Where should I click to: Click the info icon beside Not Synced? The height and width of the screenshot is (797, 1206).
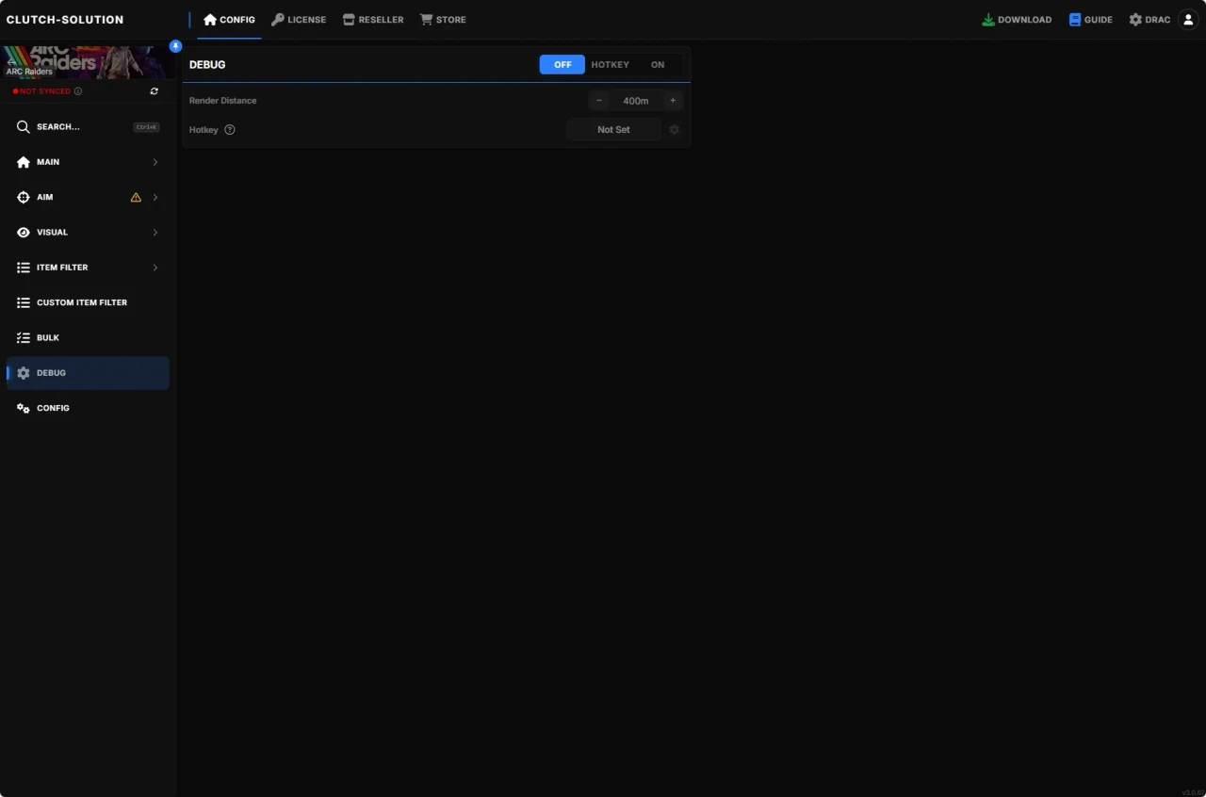pyautogui.click(x=78, y=91)
